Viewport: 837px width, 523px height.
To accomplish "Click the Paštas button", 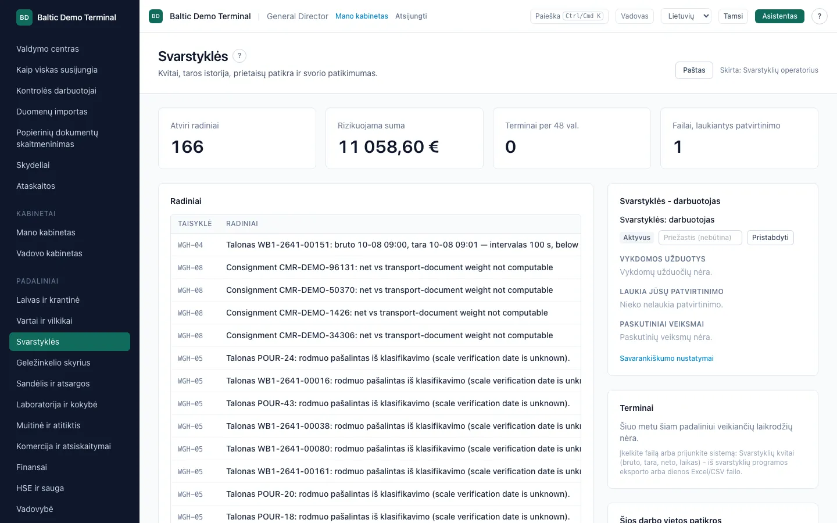I will 694,70.
